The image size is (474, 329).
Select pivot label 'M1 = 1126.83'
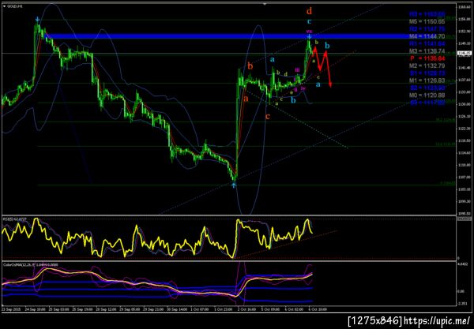[x=427, y=80]
